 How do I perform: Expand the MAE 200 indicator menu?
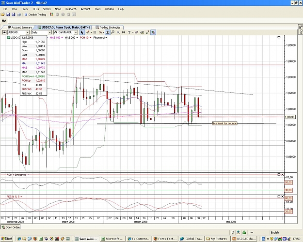coord(77,38)
